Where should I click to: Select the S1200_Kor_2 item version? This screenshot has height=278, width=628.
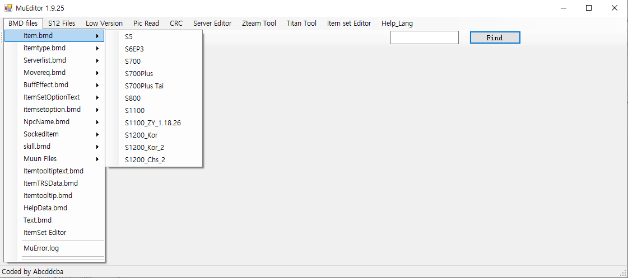pyautogui.click(x=154, y=147)
